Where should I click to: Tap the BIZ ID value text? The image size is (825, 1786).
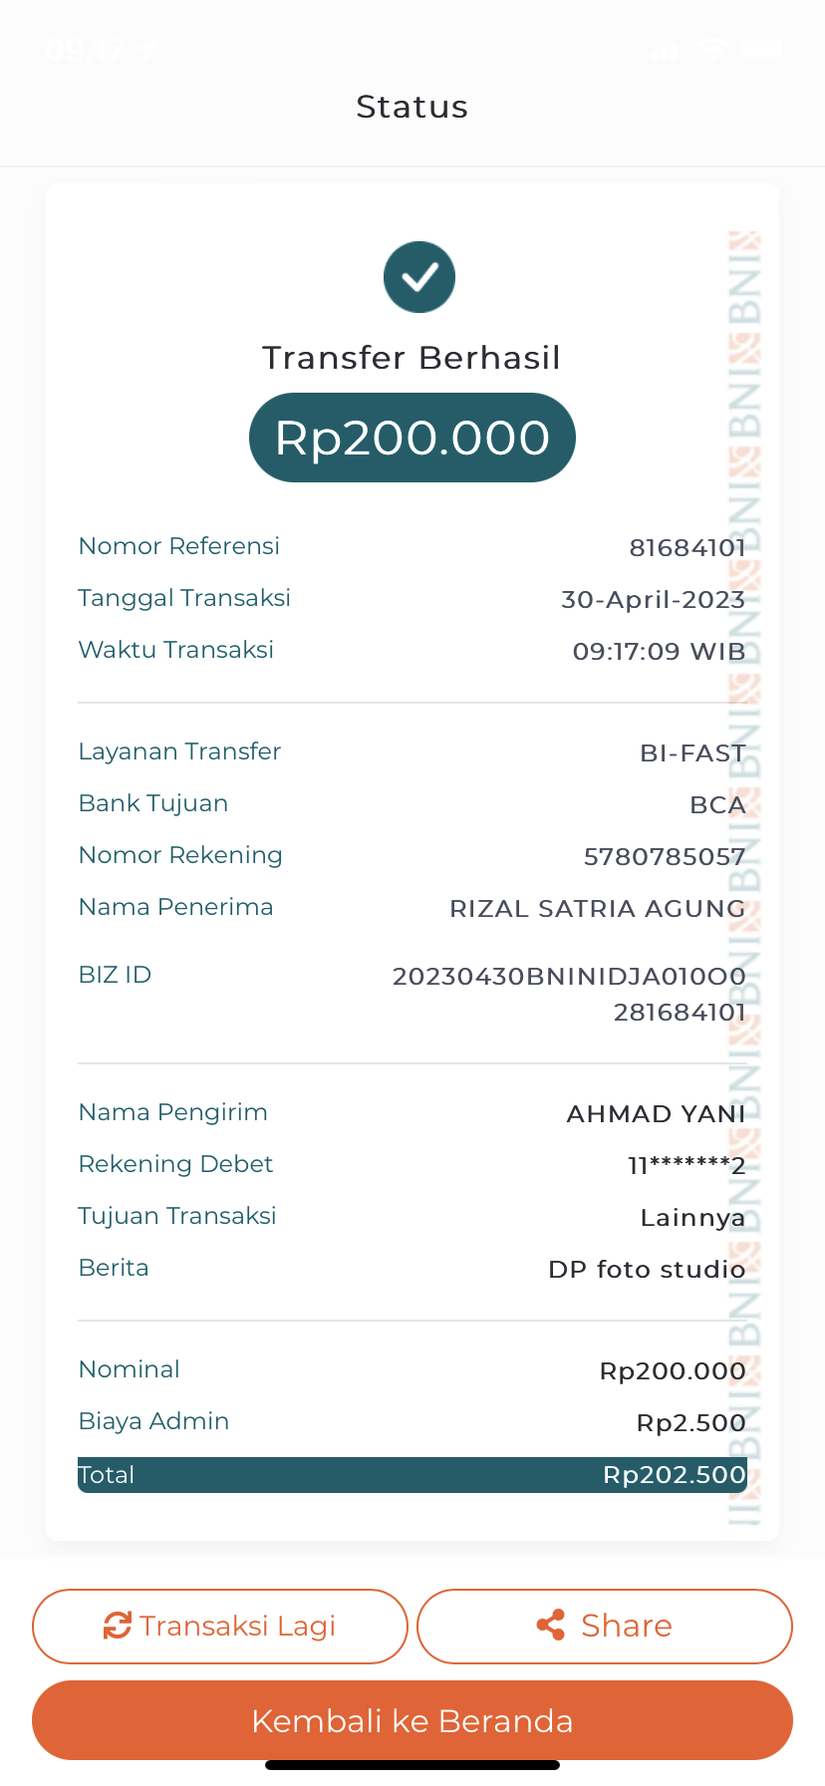pyautogui.click(x=569, y=994)
